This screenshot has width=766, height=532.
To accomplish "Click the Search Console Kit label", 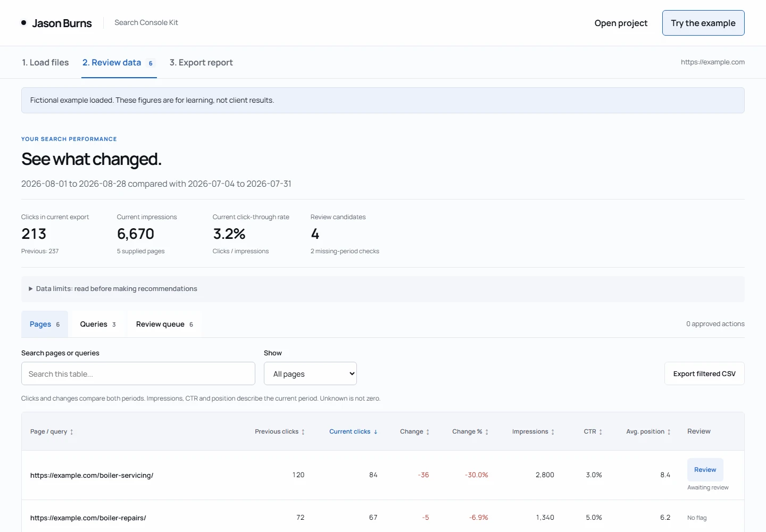I will (x=146, y=22).
